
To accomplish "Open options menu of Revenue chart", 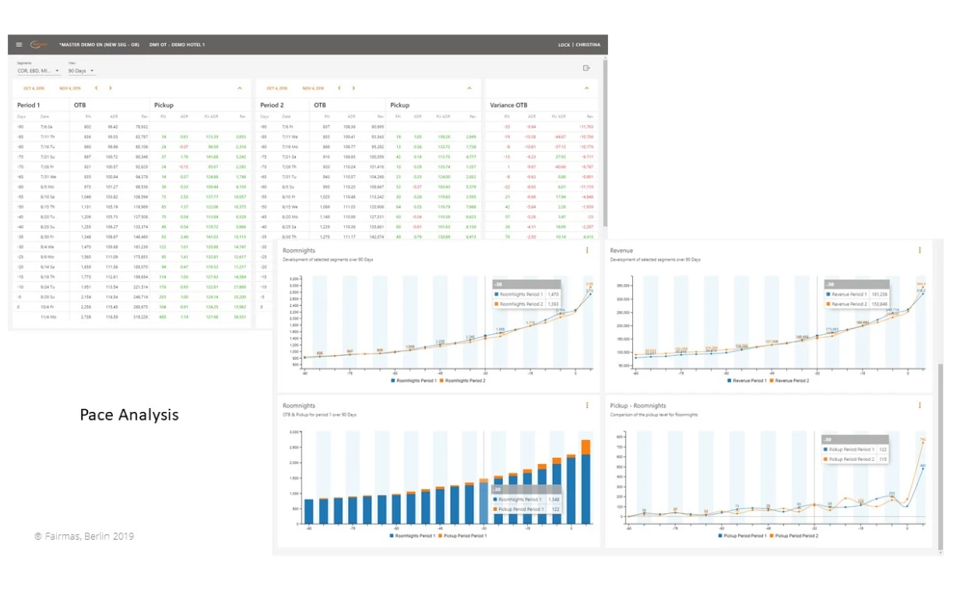I will [920, 250].
